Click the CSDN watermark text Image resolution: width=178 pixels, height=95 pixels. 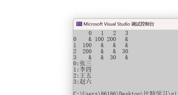tap(159, 91)
